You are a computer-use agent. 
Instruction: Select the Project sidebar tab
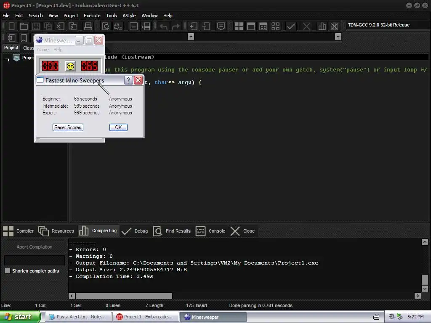[x=11, y=48]
